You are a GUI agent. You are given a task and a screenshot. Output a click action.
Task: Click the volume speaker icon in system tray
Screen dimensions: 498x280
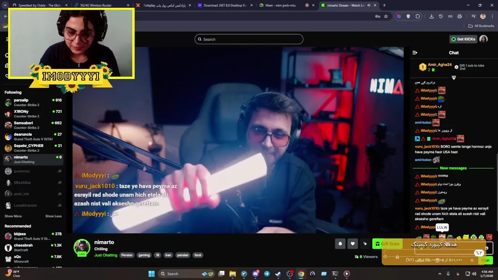pos(474,274)
